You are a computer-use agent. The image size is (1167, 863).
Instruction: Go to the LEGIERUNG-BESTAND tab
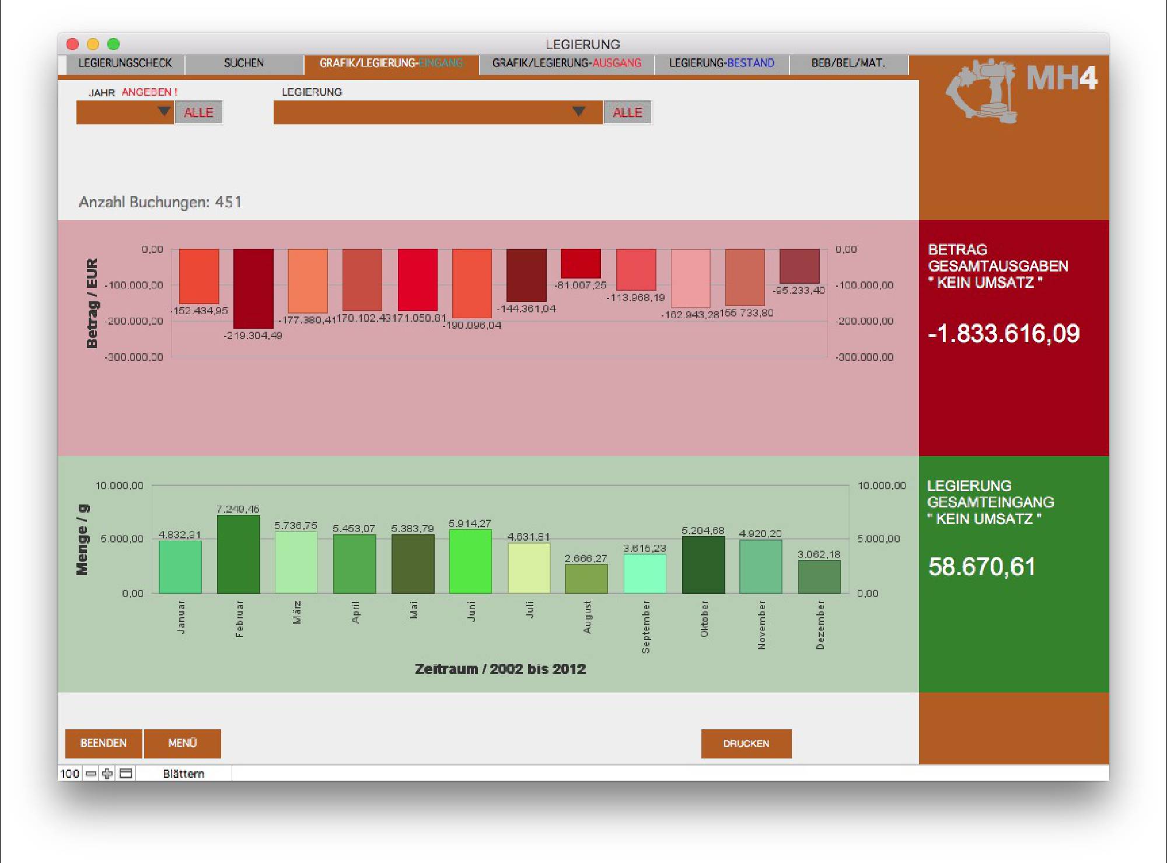point(721,63)
